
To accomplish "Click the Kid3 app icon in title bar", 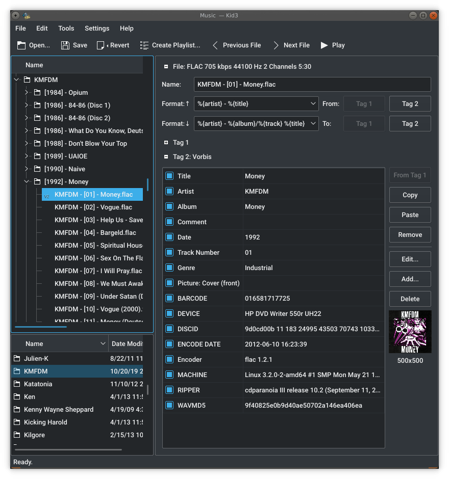I will click(27, 15).
